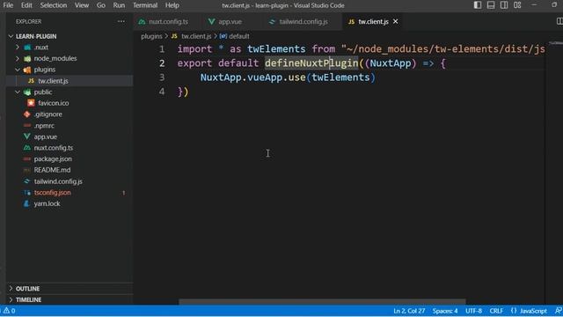
Task: Click public folder icon
Action: pyautogui.click(x=27, y=92)
